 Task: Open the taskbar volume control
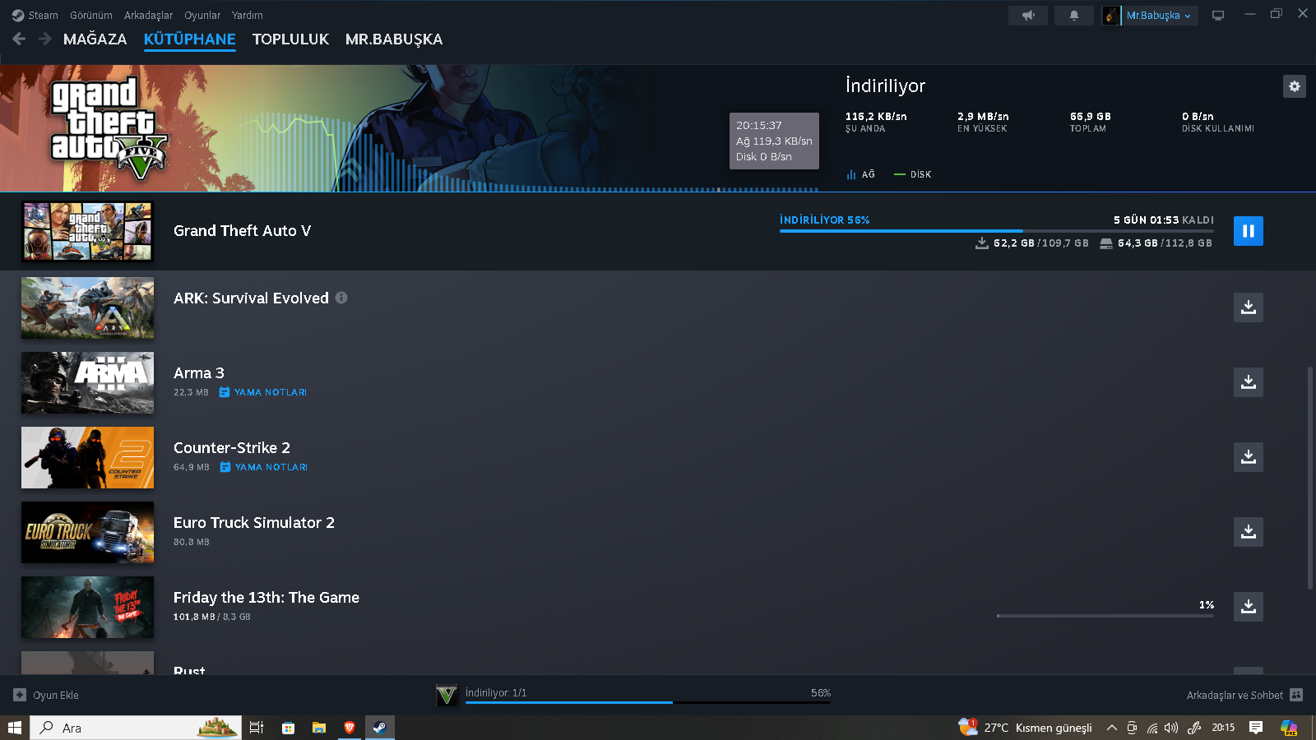(x=1171, y=728)
